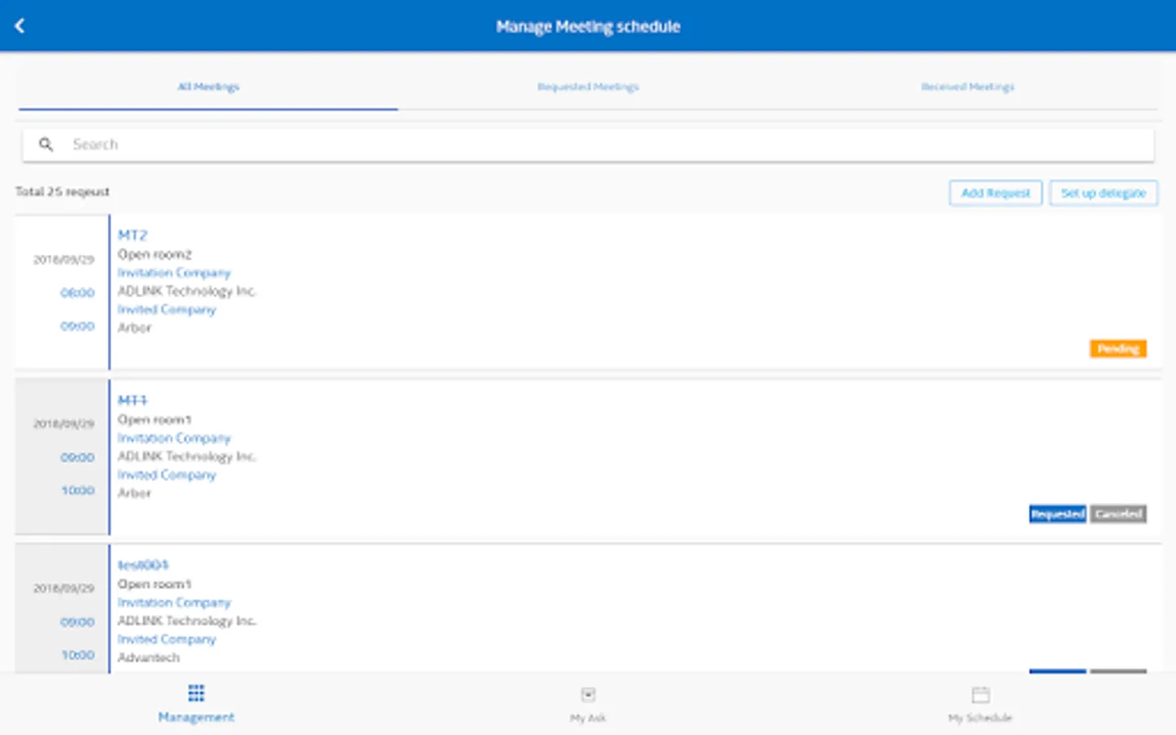Click the search magnifier icon
This screenshot has width=1176, height=735.
(x=47, y=145)
